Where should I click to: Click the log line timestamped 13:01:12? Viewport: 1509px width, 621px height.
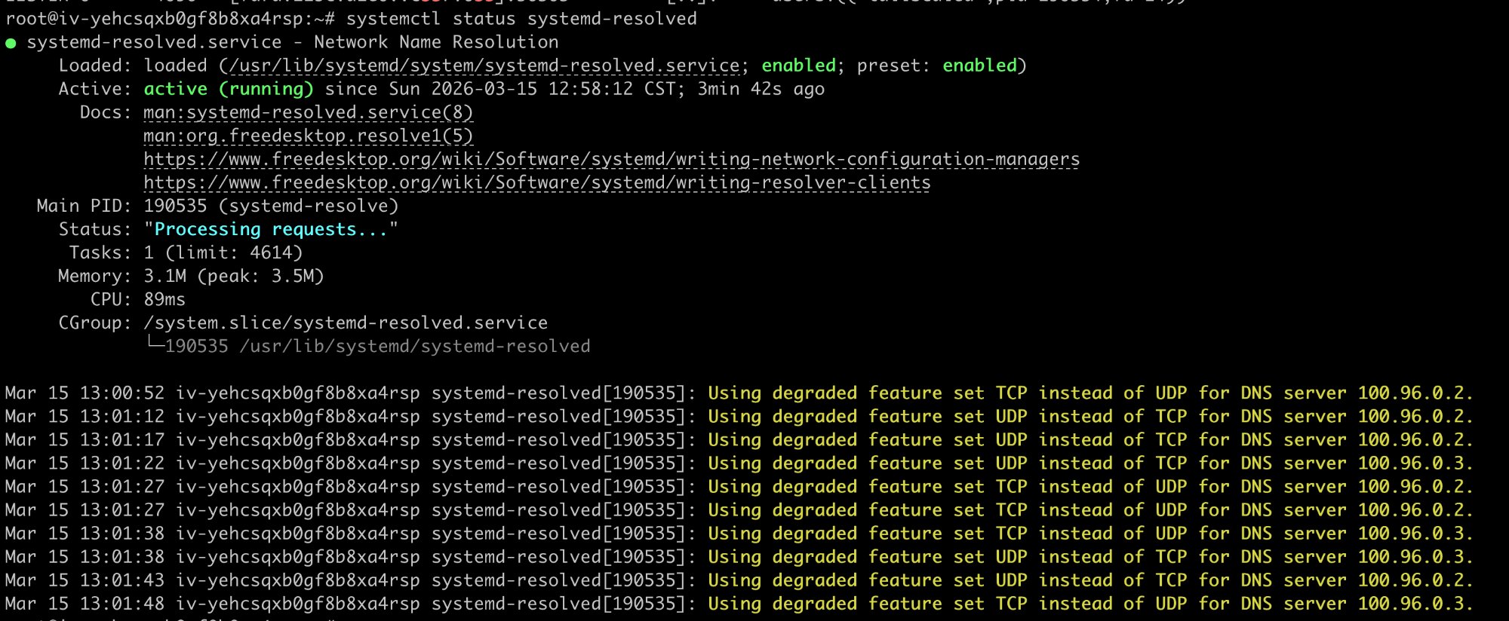739,416
